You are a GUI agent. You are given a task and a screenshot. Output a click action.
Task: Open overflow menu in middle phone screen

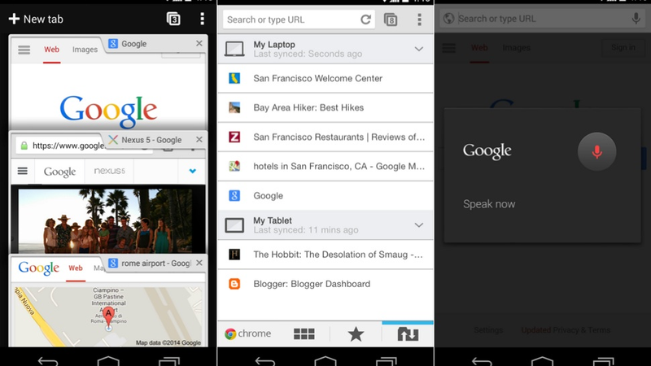point(419,20)
